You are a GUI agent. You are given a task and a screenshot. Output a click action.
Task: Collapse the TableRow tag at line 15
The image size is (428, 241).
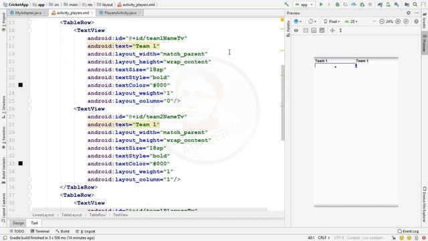click(x=29, y=22)
